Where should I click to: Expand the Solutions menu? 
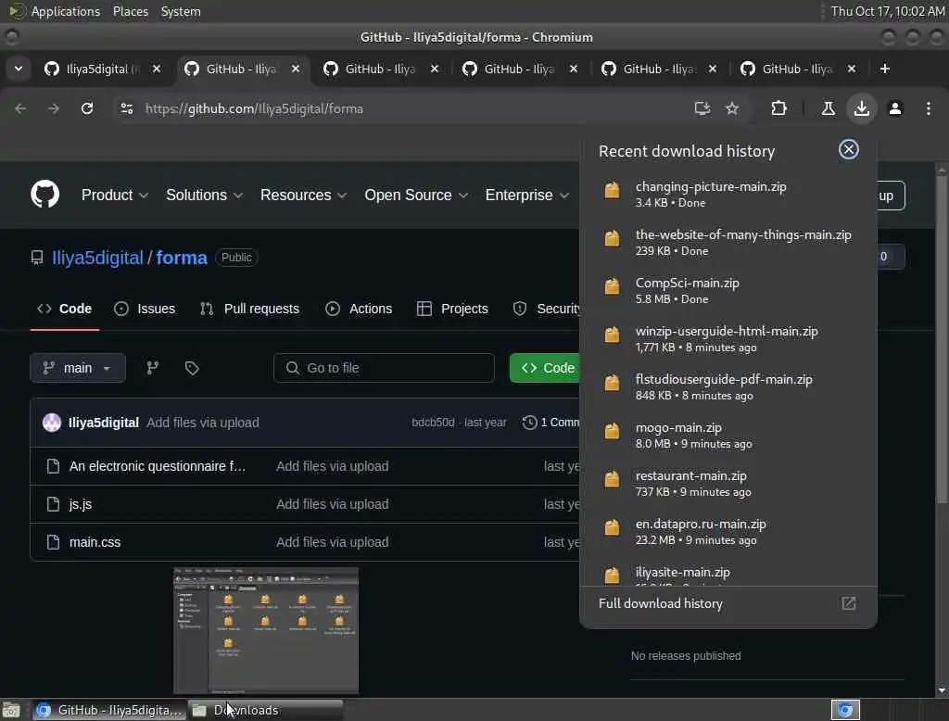tap(204, 195)
